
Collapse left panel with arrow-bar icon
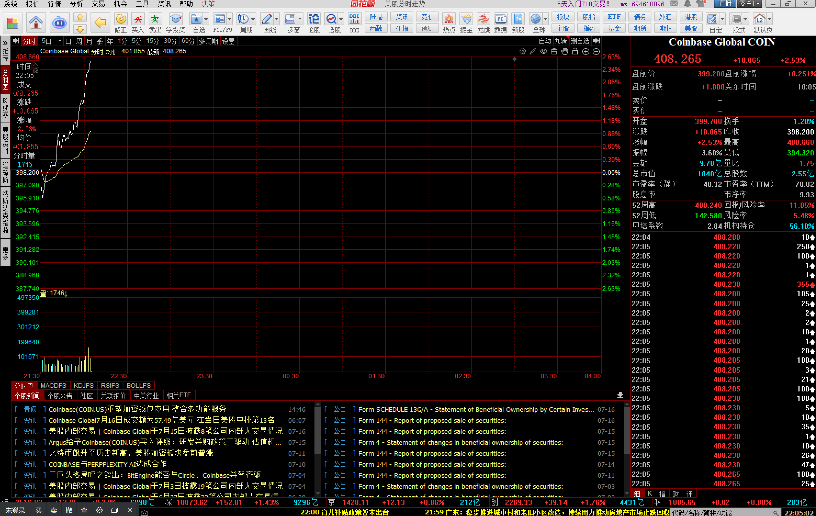(x=16, y=41)
